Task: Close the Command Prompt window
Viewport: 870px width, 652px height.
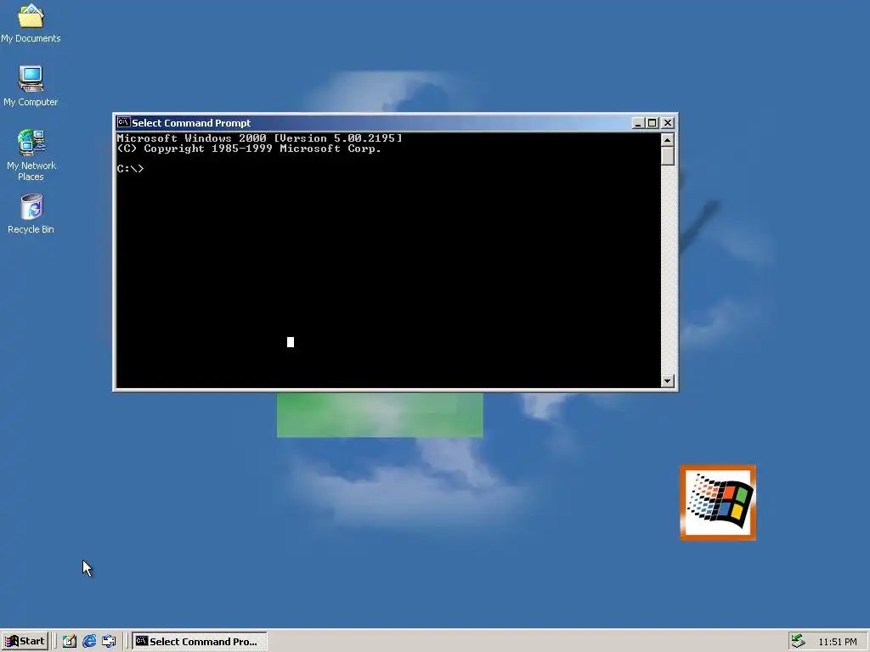Action: 668,123
